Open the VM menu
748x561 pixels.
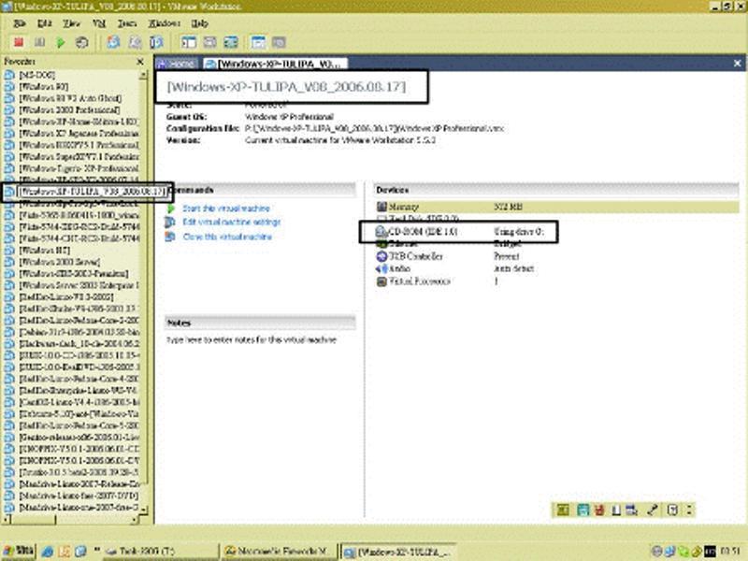(x=99, y=22)
